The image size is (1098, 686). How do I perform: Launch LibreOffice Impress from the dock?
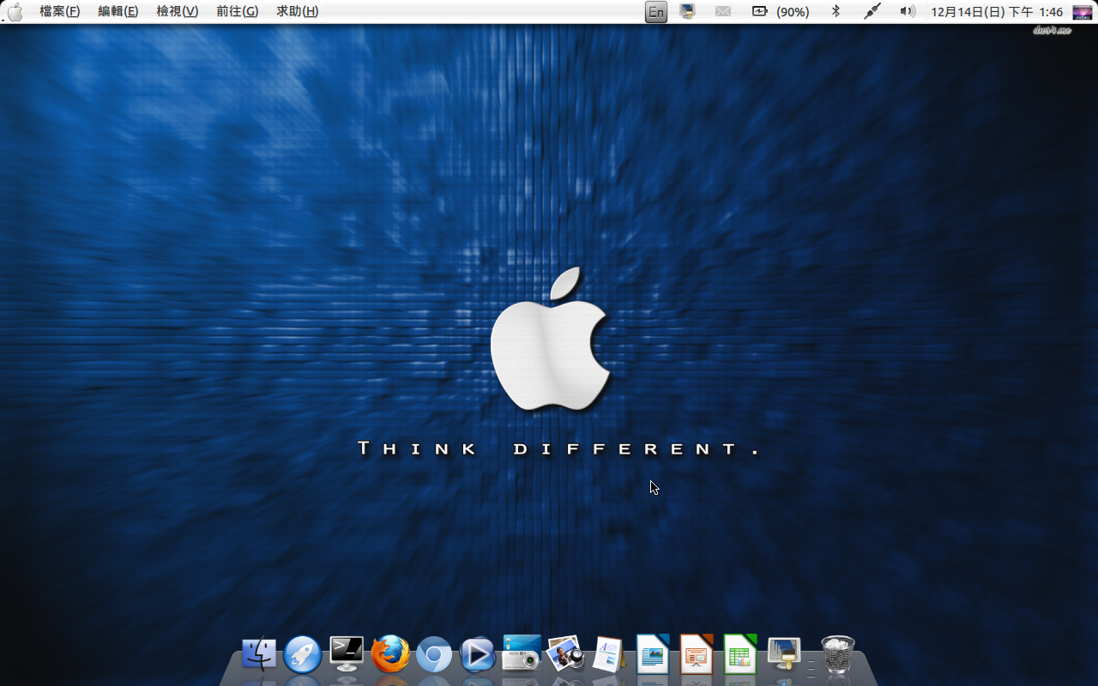696,655
